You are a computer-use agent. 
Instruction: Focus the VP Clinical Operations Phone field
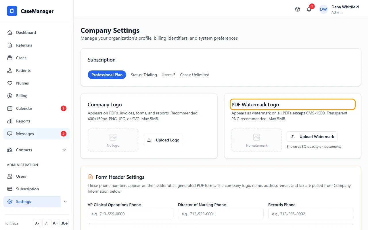pos(131,214)
